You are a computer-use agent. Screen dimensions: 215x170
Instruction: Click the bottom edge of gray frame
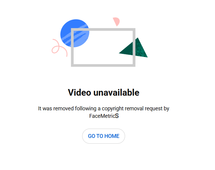click(103, 65)
